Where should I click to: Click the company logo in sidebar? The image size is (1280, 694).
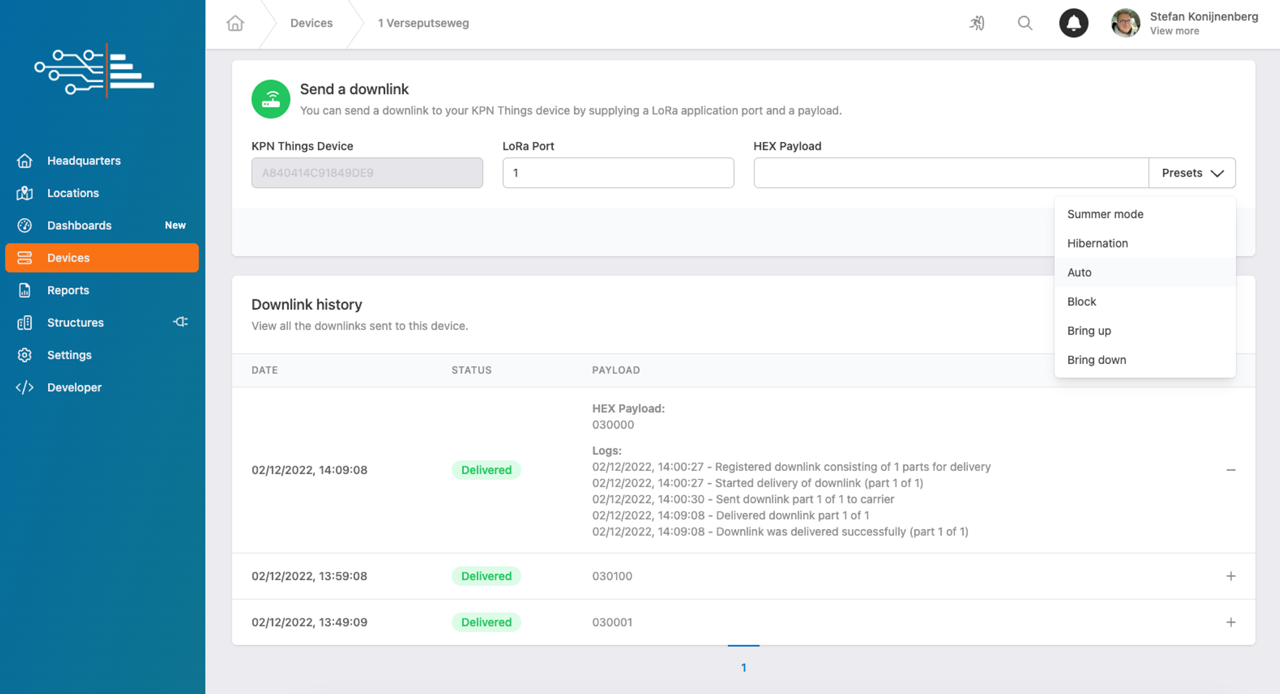tap(94, 72)
